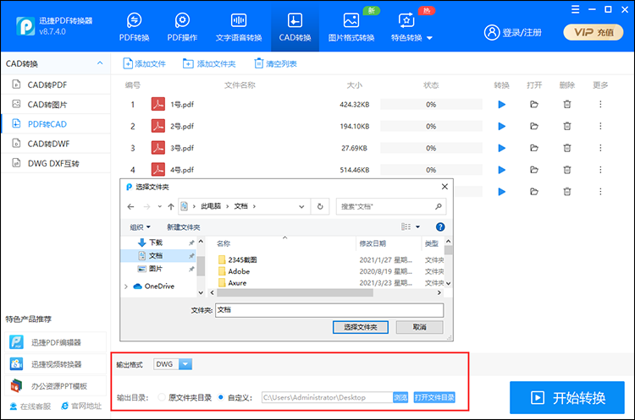Start conversion of 4号.pdf with play icon
The height and width of the screenshot is (420, 635).
[501, 170]
